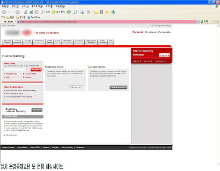Open the Favorites menu in menu bar

pyautogui.click(x=37, y=6)
